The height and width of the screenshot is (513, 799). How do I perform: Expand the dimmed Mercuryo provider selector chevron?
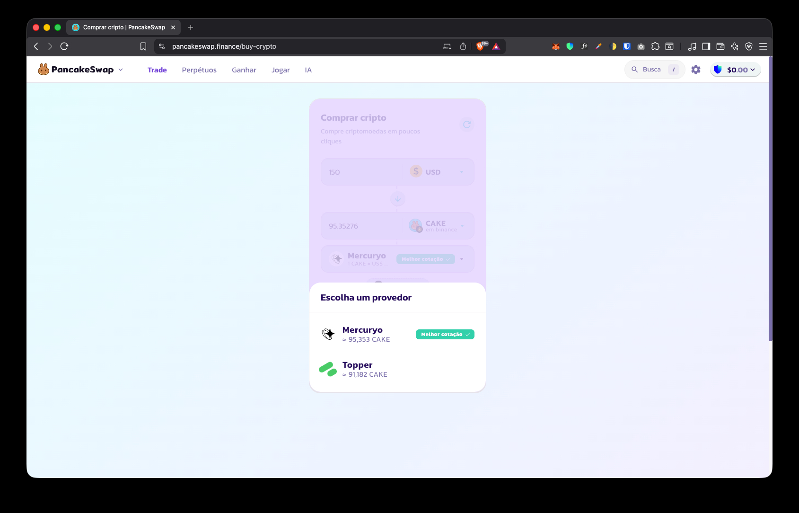pos(462,259)
